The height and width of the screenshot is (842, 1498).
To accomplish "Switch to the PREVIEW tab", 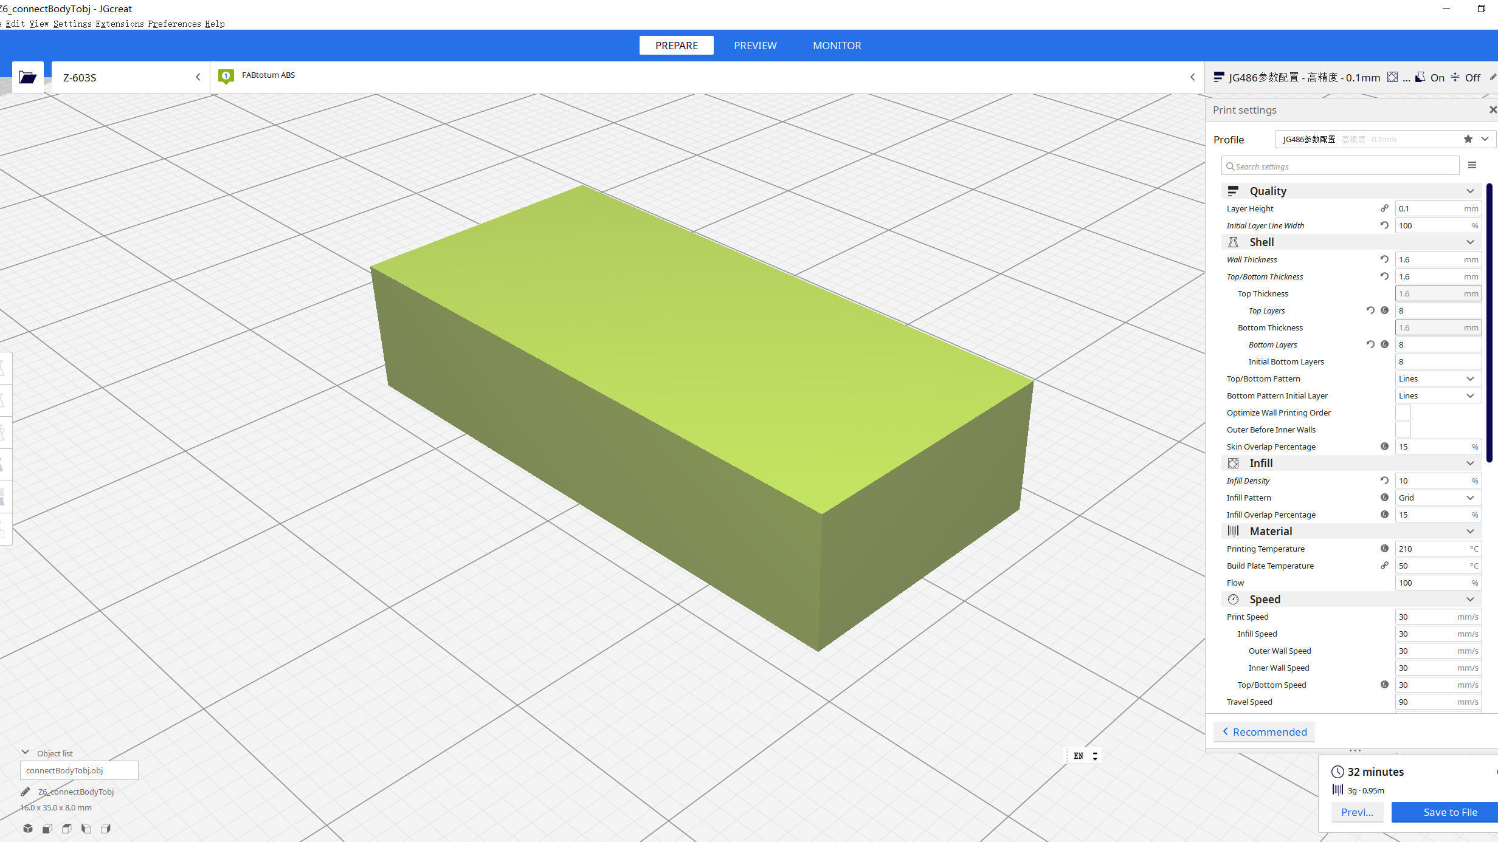I will coord(754,46).
